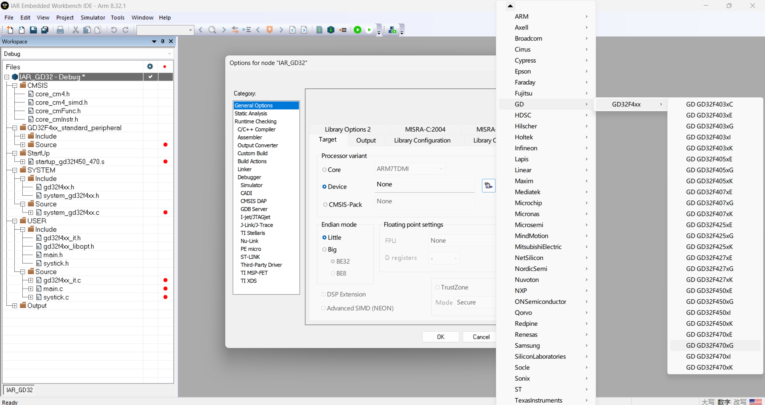The width and height of the screenshot is (765, 405).
Task: Collapse the SYSTEM folder node
Action: [x=15, y=170]
